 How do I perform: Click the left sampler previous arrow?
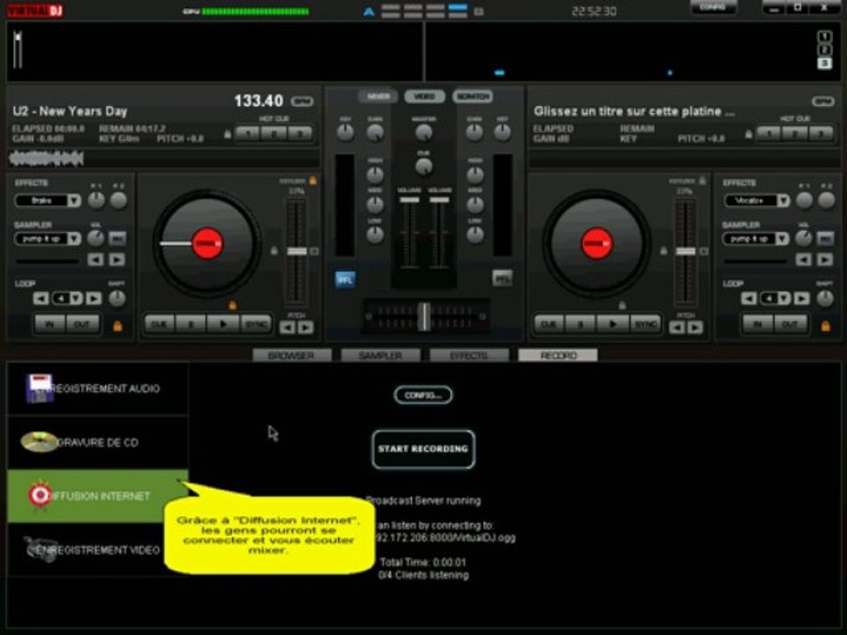click(x=95, y=259)
